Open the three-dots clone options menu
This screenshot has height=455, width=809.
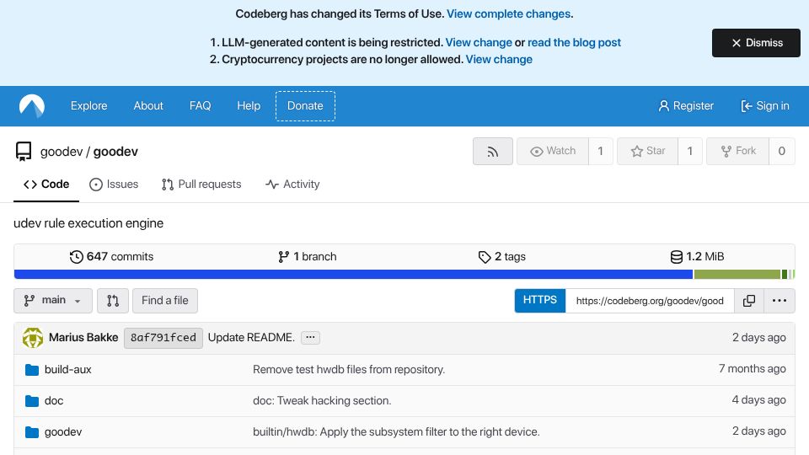click(779, 301)
